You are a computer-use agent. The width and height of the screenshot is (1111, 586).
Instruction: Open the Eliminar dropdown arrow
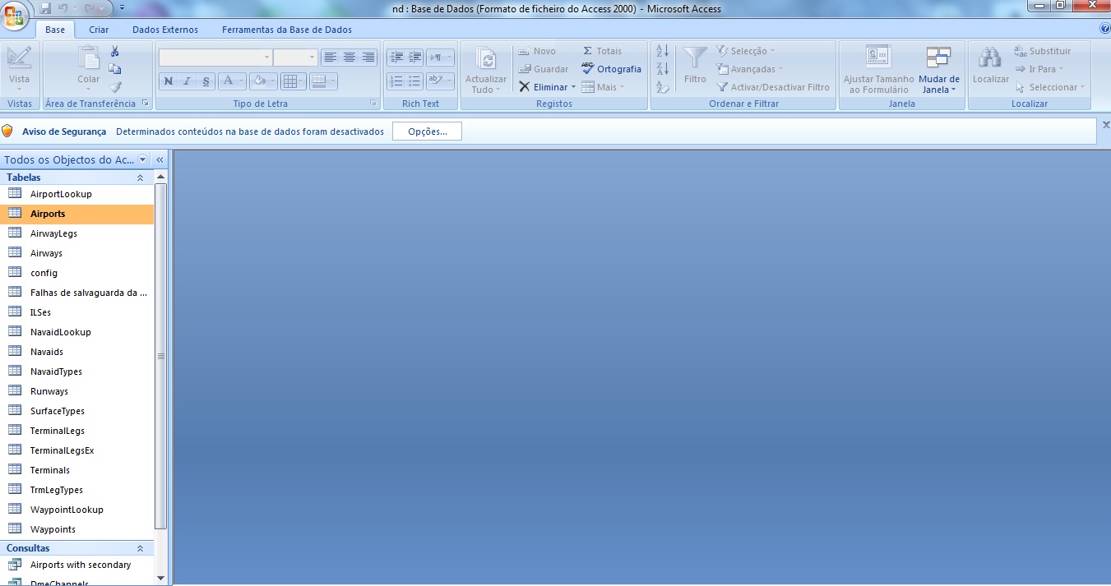click(x=574, y=87)
